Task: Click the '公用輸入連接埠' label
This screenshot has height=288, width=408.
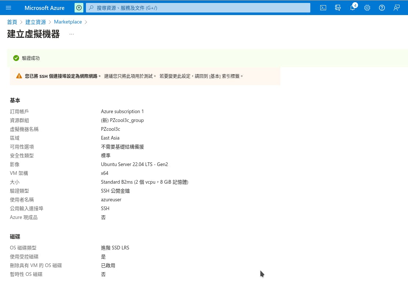Action: point(26,209)
